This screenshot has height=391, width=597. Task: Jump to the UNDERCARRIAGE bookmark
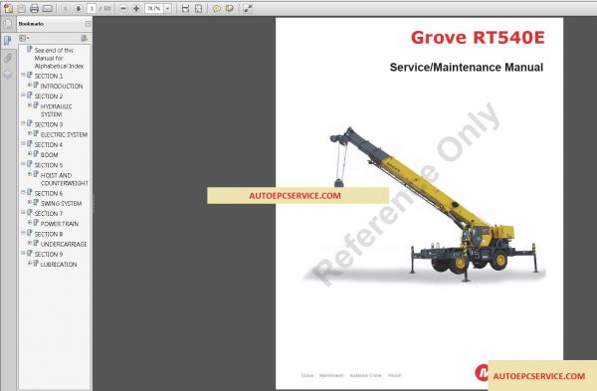(64, 244)
